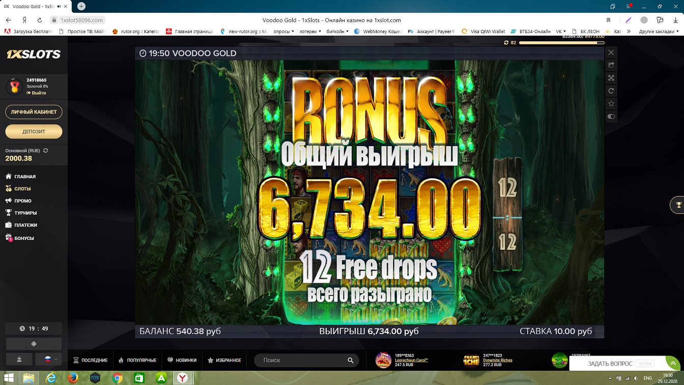Expand the game to fullscreen

pyautogui.click(x=611, y=78)
